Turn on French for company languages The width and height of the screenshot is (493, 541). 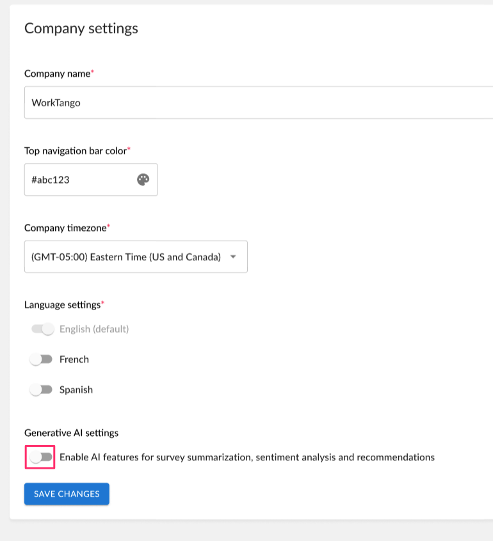[x=41, y=359]
